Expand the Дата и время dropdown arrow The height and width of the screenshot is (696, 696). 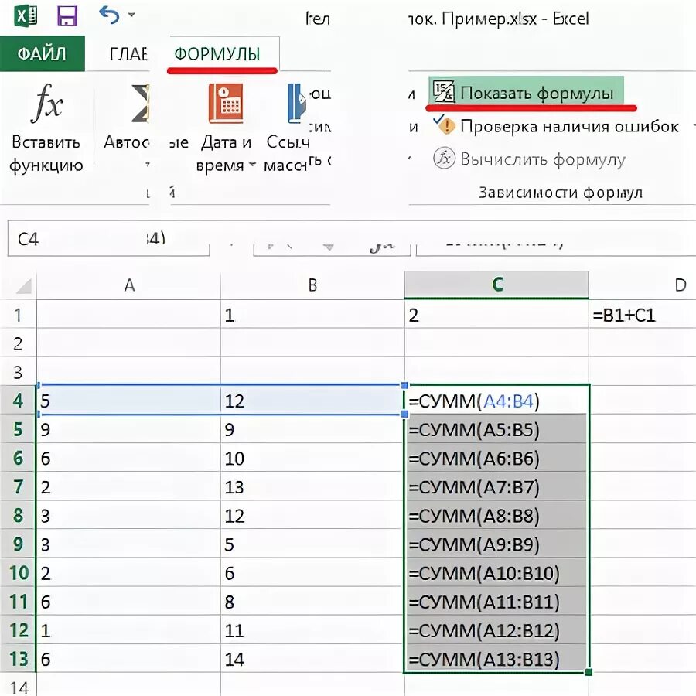click(252, 165)
